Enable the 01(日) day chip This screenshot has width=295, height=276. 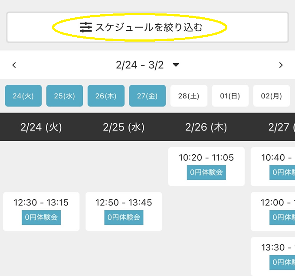click(x=230, y=96)
